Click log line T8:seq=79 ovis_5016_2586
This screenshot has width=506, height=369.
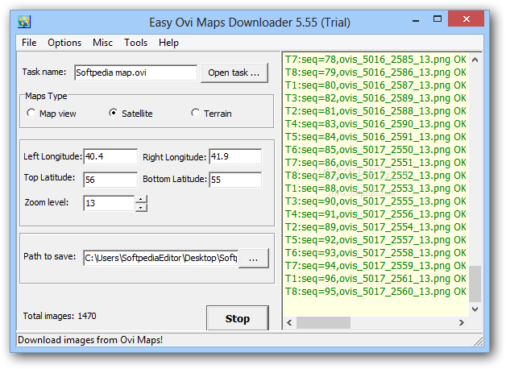coord(375,73)
